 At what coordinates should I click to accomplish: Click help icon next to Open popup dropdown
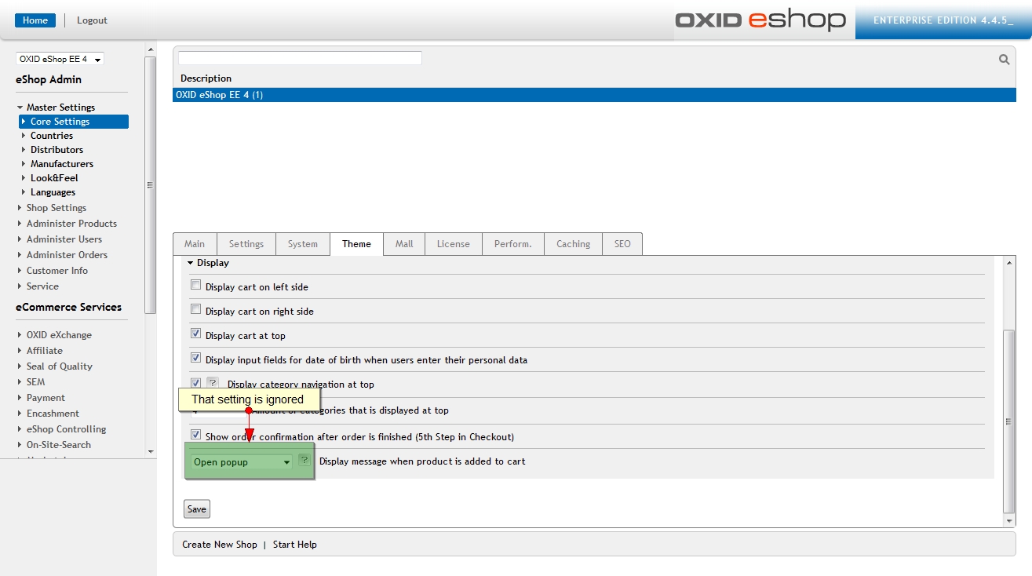304,461
